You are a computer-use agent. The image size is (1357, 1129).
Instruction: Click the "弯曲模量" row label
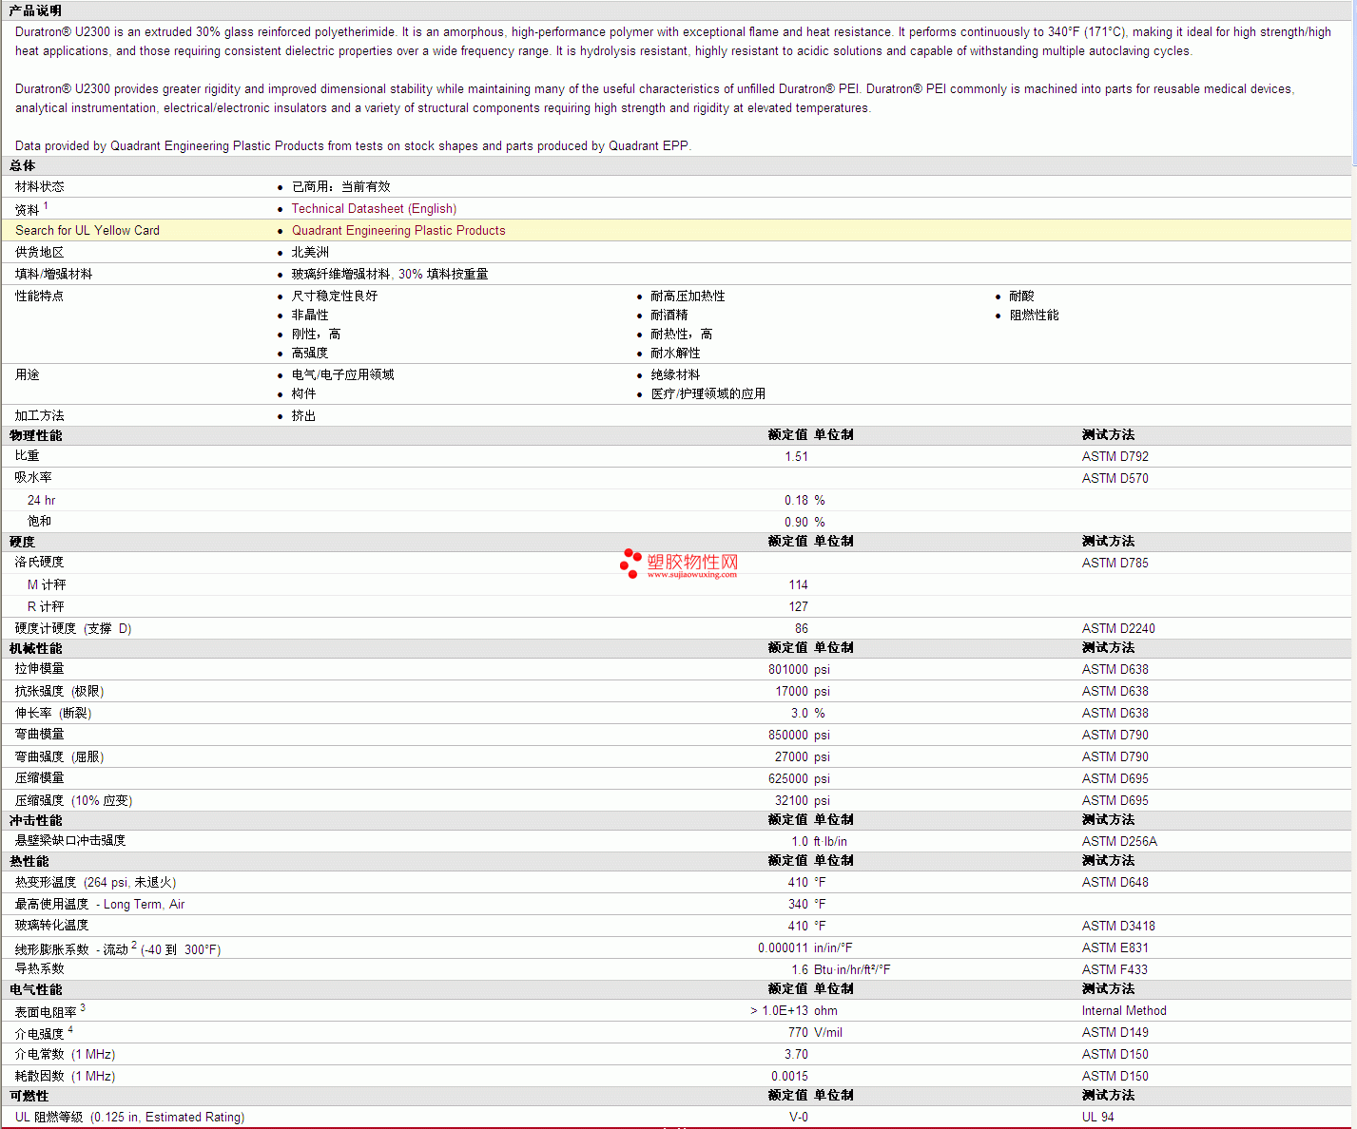point(40,735)
